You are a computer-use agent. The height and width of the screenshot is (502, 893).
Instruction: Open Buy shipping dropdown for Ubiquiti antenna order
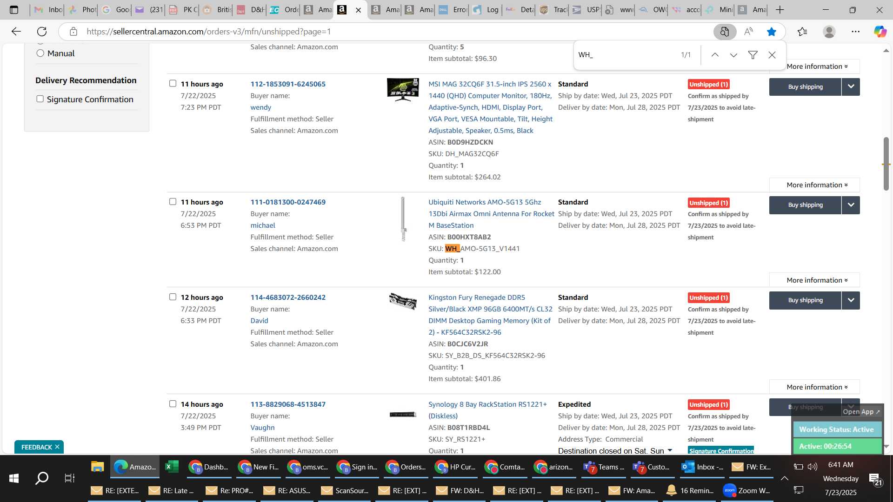(x=851, y=205)
